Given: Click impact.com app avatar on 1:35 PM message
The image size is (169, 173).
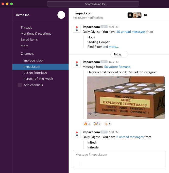Looking at the screenshot, I should coord(77,64).
